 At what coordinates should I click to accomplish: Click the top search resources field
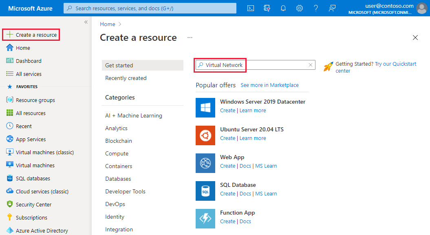(150, 8)
